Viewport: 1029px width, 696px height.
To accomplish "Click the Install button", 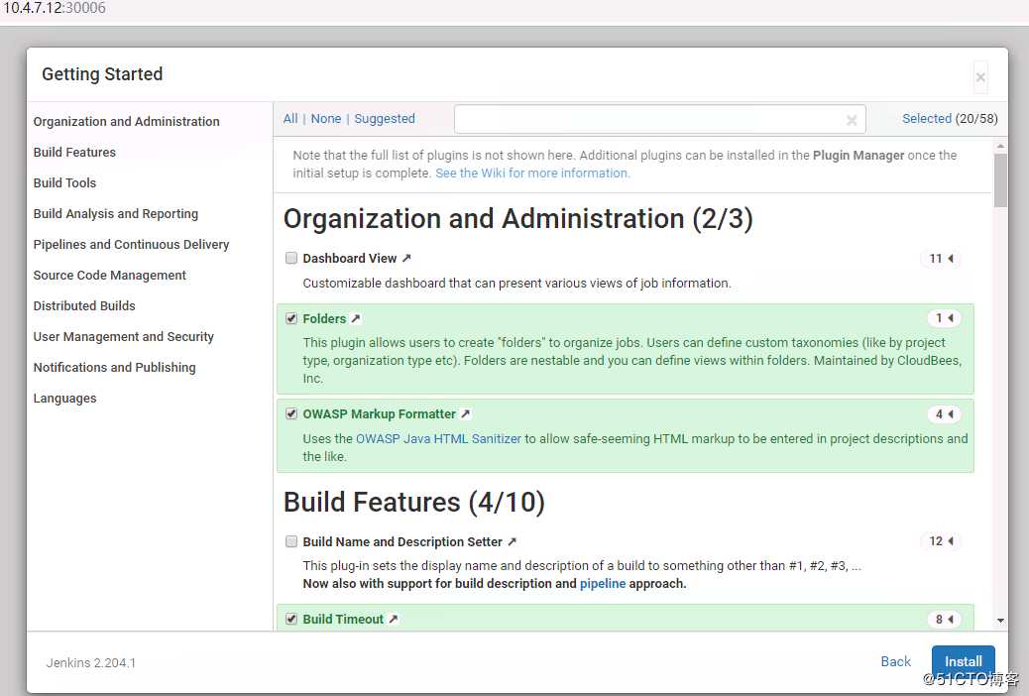I will tap(964, 662).
